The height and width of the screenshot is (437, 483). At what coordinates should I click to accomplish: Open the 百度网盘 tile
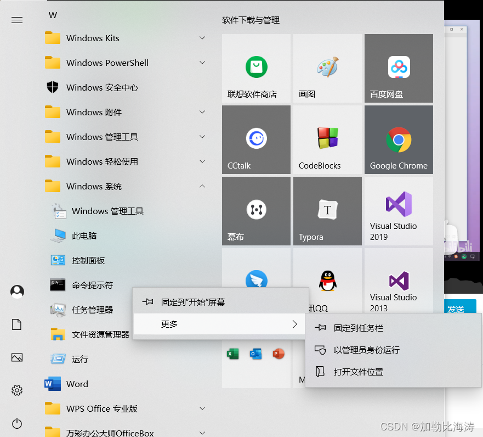[399, 68]
